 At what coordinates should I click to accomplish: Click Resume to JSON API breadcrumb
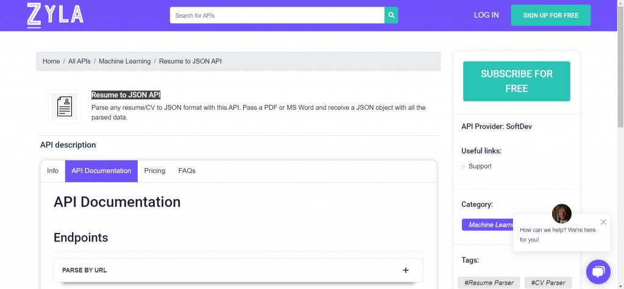(190, 62)
